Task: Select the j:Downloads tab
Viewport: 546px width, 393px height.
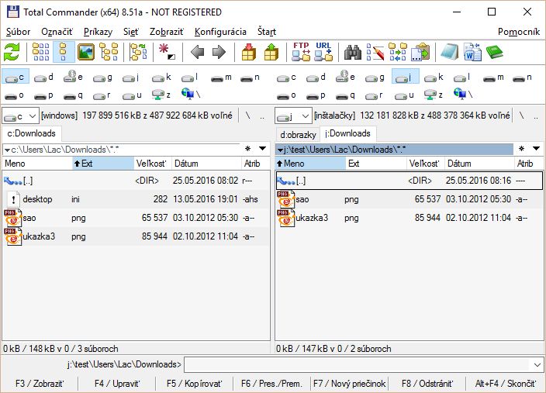Action: [x=347, y=133]
